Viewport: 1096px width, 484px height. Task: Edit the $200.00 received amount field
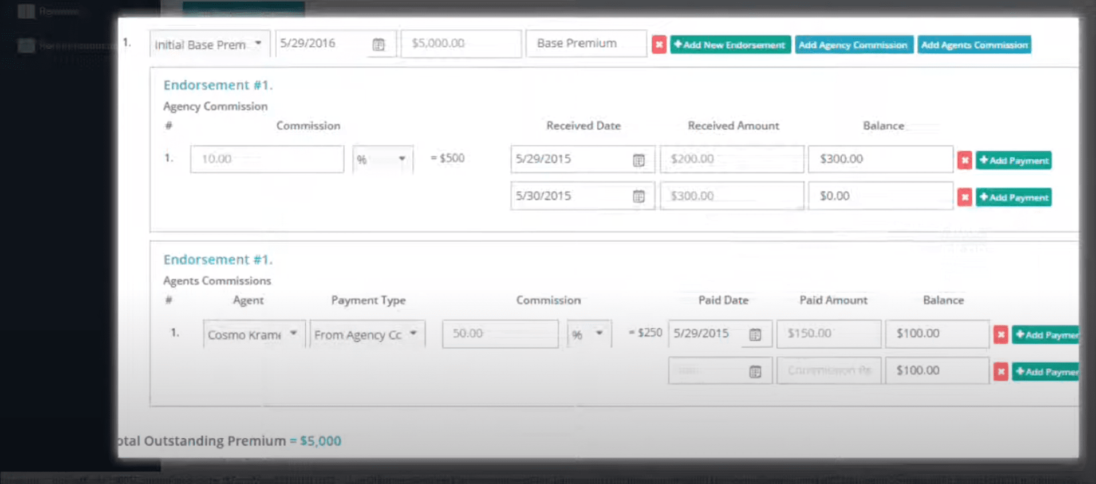pyautogui.click(x=731, y=159)
